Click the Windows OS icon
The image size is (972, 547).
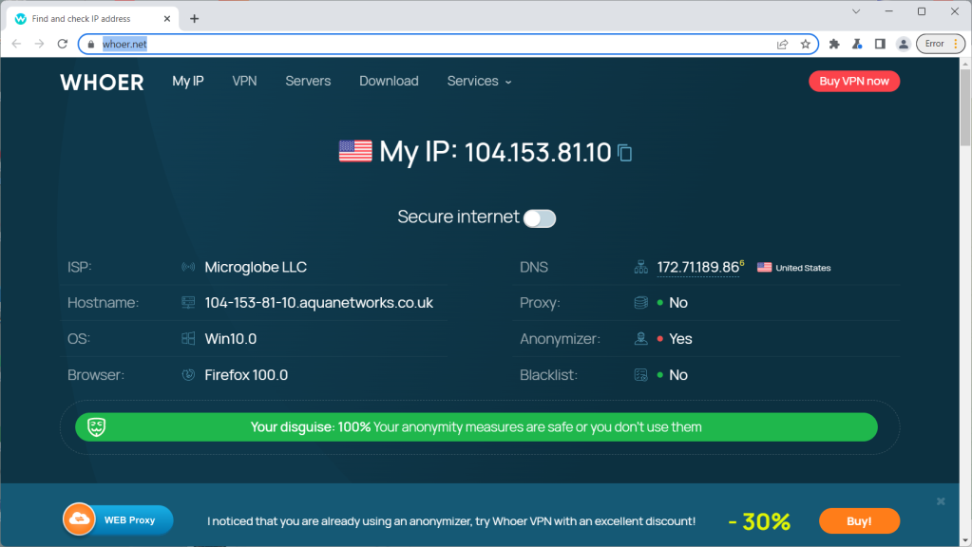pyautogui.click(x=188, y=338)
